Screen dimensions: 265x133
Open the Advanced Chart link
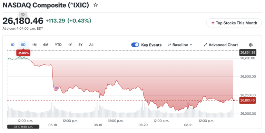click(x=221, y=45)
